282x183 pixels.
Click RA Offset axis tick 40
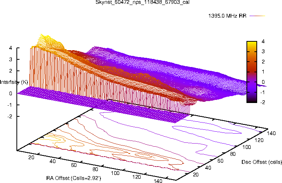52,161
